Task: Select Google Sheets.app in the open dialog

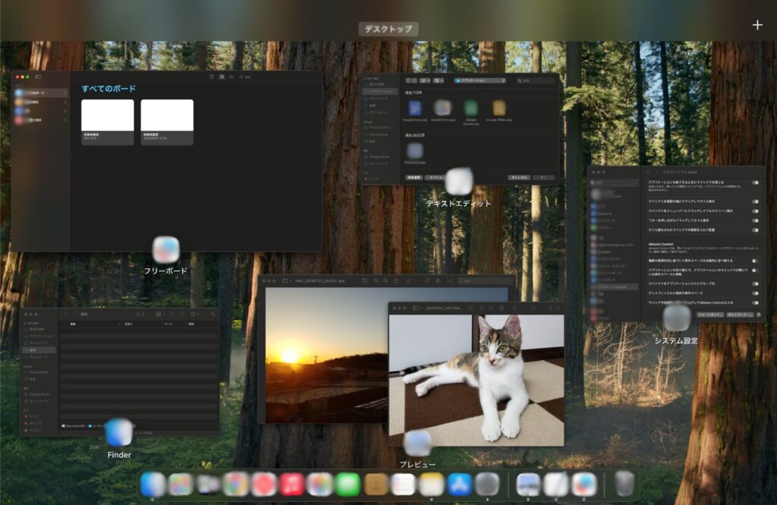Action: click(470, 112)
